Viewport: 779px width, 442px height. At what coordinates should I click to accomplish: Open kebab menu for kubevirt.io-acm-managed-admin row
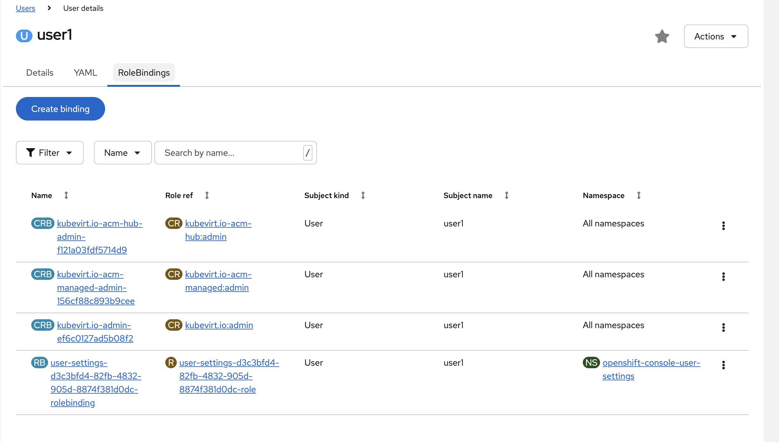tap(723, 277)
